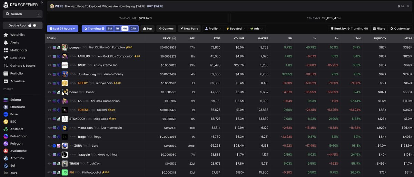Select the PulseChain logo
Viewport: 414px width, 177px height.
click(6, 136)
